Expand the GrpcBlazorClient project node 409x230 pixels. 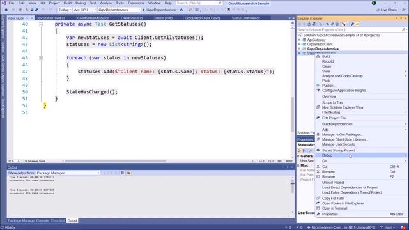pyautogui.click(x=299, y=44)
